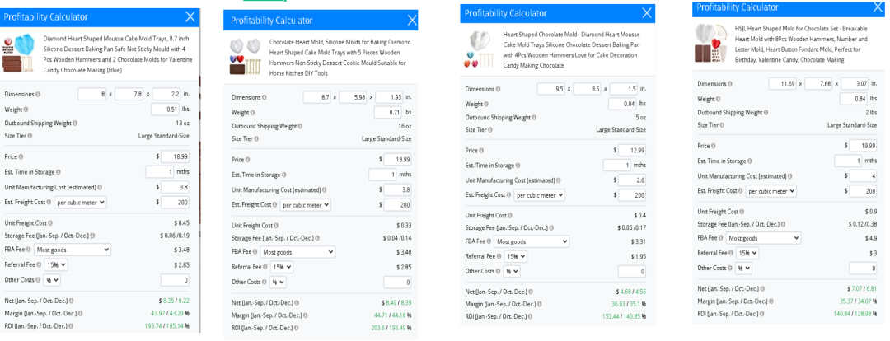Screen dimensions: 890x341
Task: Open Other Costs % dropdown in HSJL panel
Action: (x=745, y=268)
